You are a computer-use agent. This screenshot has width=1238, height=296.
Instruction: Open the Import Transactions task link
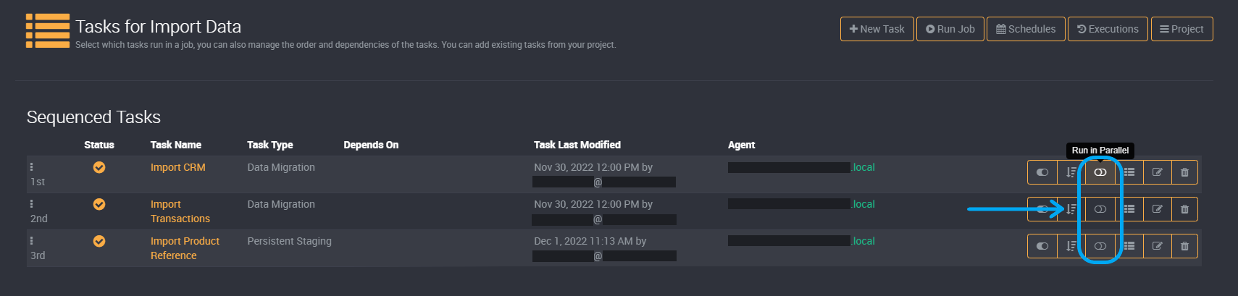(x=180, y=211)
